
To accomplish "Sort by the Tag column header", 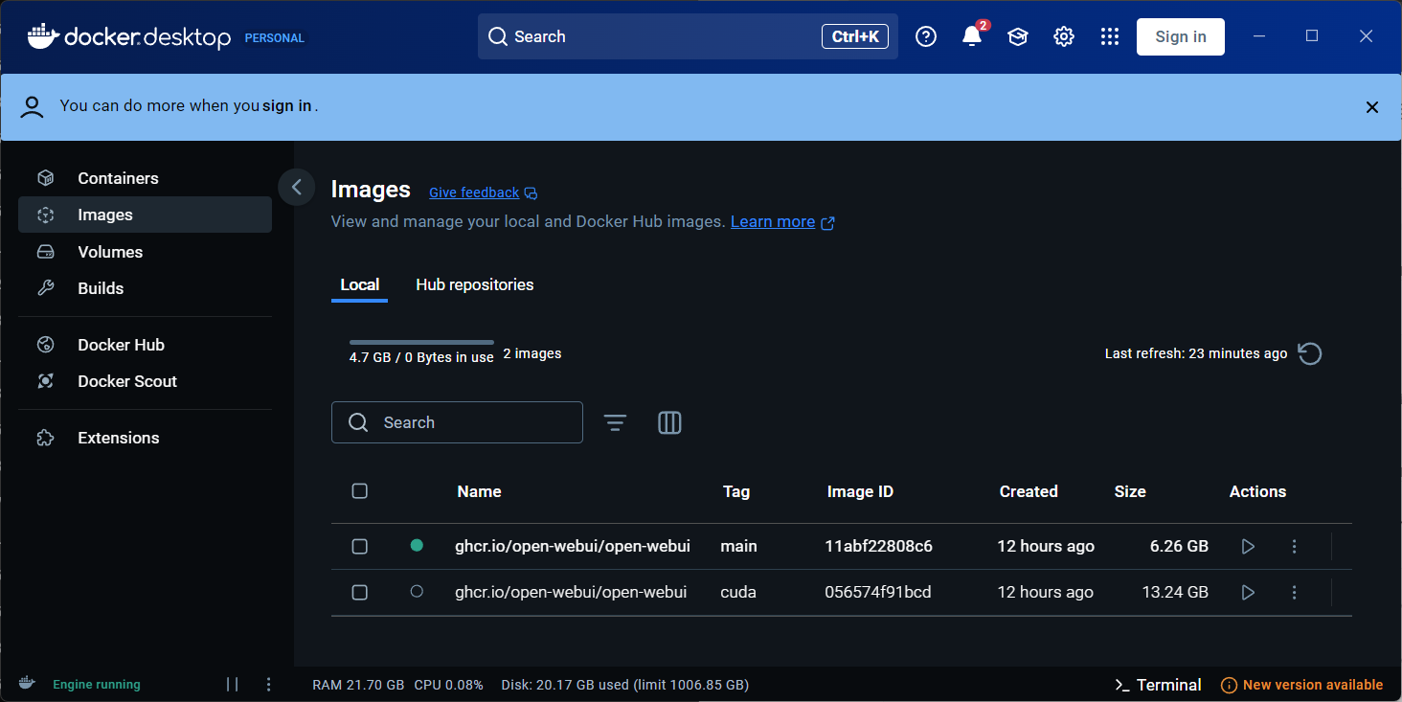I will click(736, 491).
